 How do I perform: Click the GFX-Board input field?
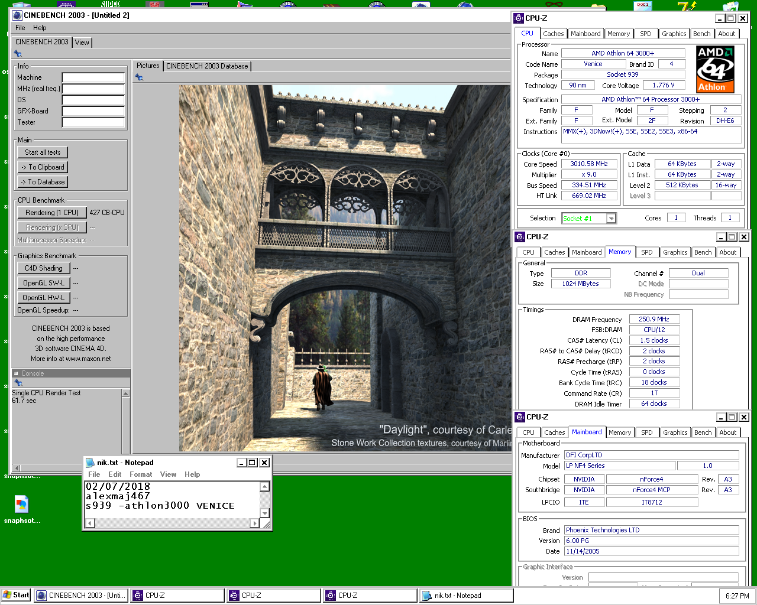(x=93, y=111)
